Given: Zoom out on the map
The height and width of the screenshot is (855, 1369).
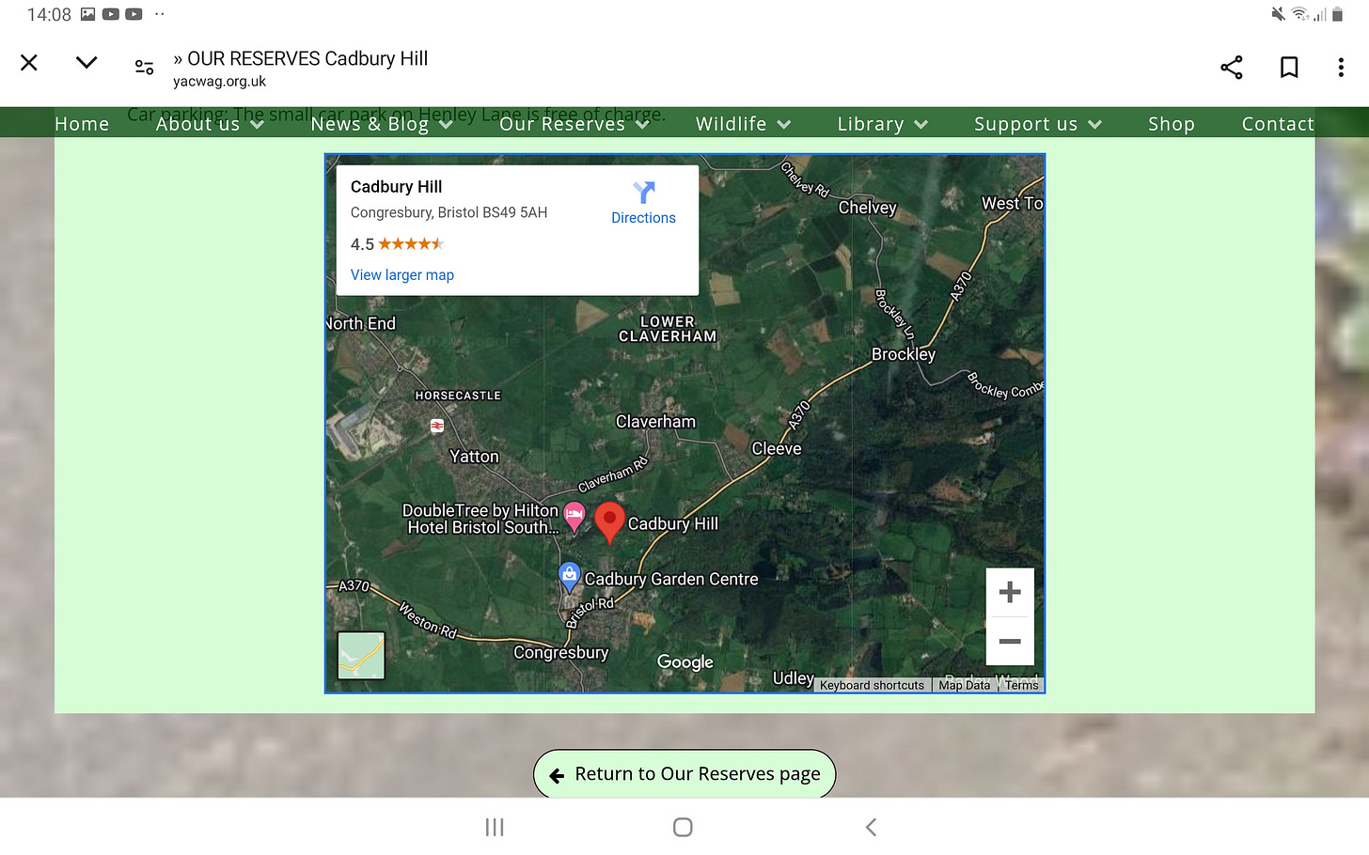Looking at the screenshot, I should (x=1010, y=641).
